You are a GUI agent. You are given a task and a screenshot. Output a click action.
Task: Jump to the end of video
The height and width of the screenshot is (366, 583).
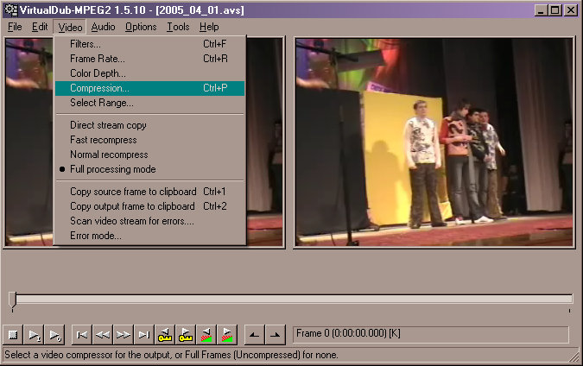point(144,334)
